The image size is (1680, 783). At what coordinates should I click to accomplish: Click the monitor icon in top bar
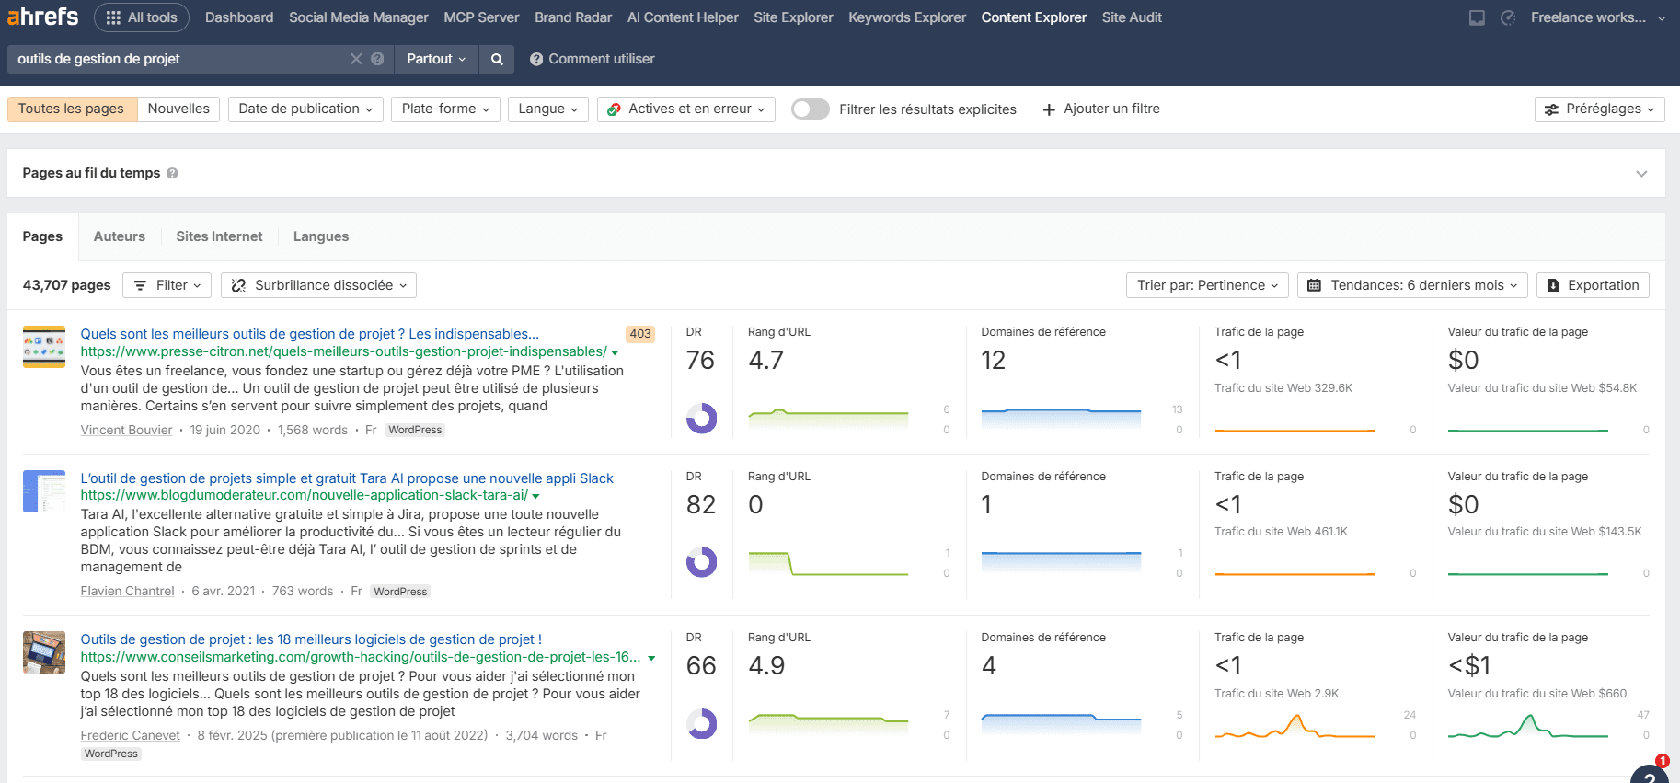pyautogui.click(x=1477, y=17)
